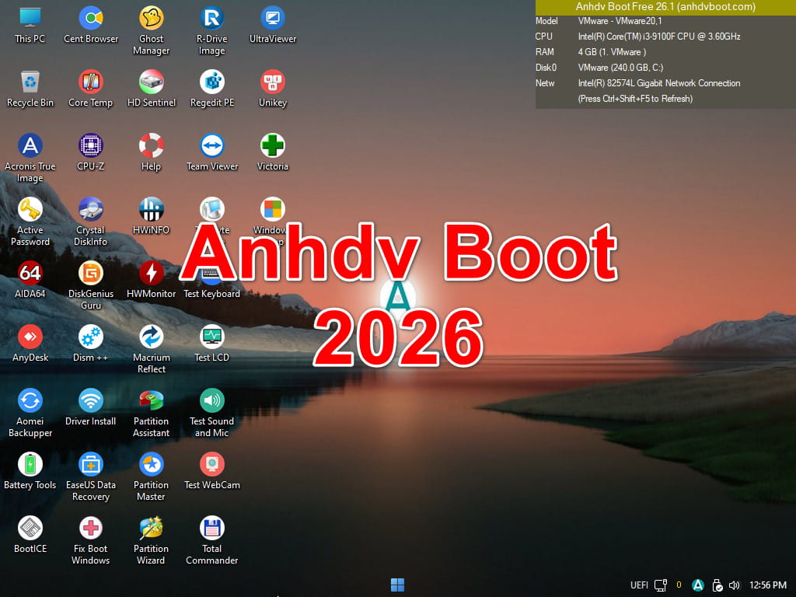Open Victoria disk test tool
796x597 pixels.
click(x=273, y=152)
